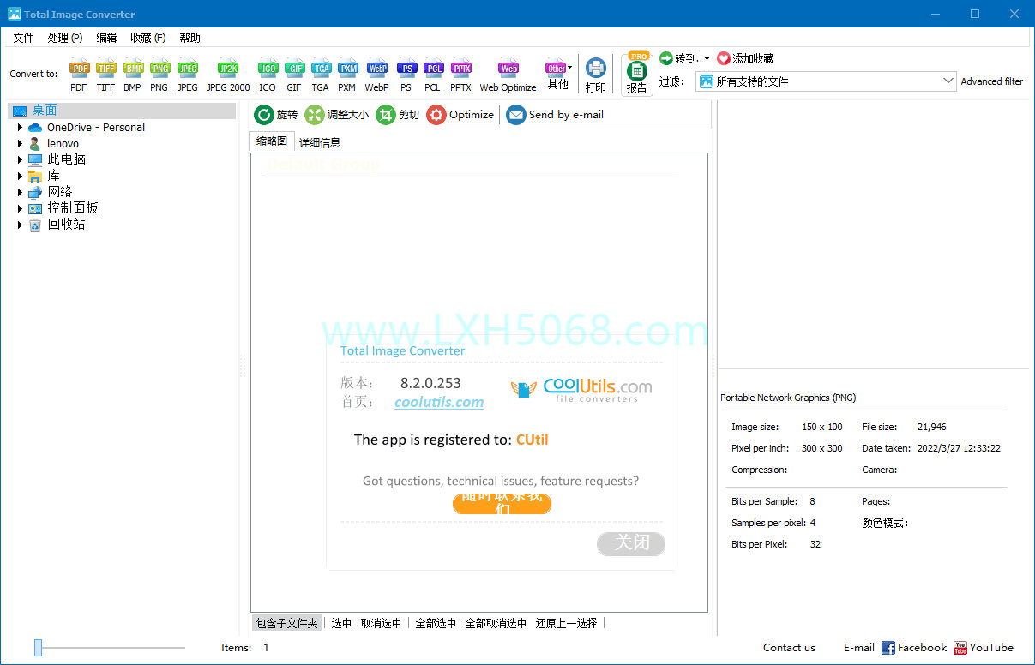Select 此电脑 in the folder tree

[66, 159]
